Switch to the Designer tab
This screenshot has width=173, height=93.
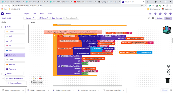[160, 18]
